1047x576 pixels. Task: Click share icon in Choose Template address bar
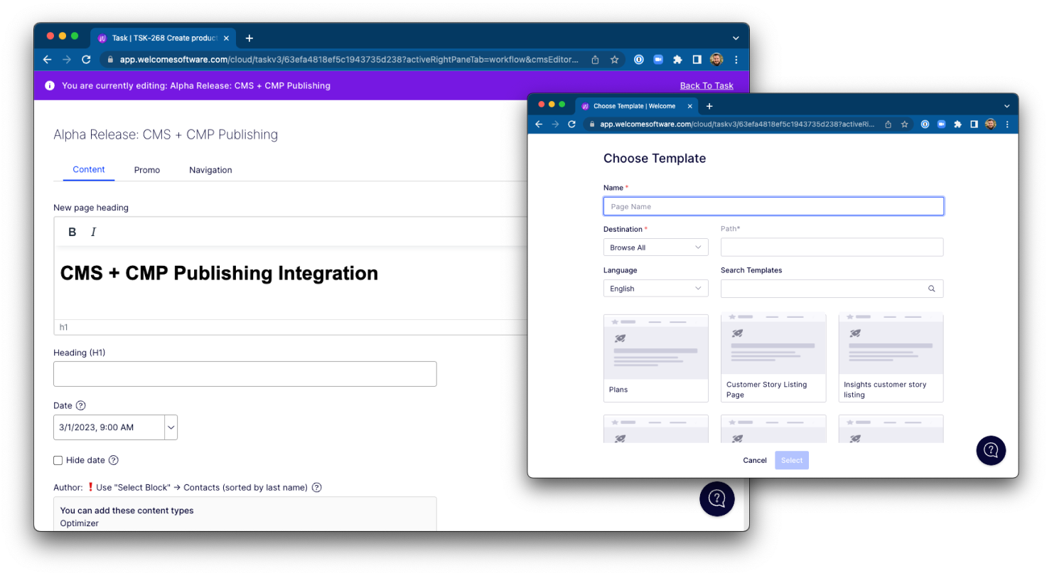[x=888, y=124]
